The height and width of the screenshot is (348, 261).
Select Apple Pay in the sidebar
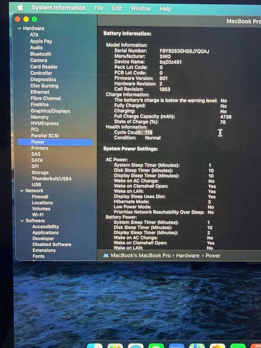[x=41, y=41]
